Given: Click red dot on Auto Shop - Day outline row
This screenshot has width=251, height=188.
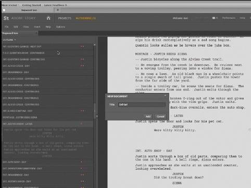Looking at the screenshot, I should [x=81, y=162].
